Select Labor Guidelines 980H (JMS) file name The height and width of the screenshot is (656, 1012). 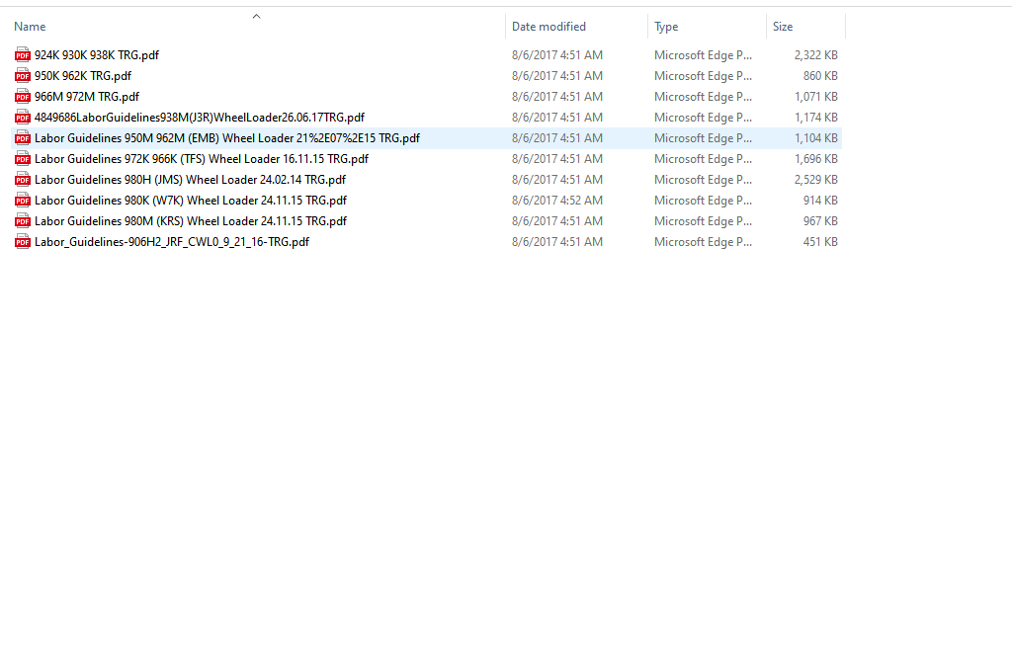(190, 180)
